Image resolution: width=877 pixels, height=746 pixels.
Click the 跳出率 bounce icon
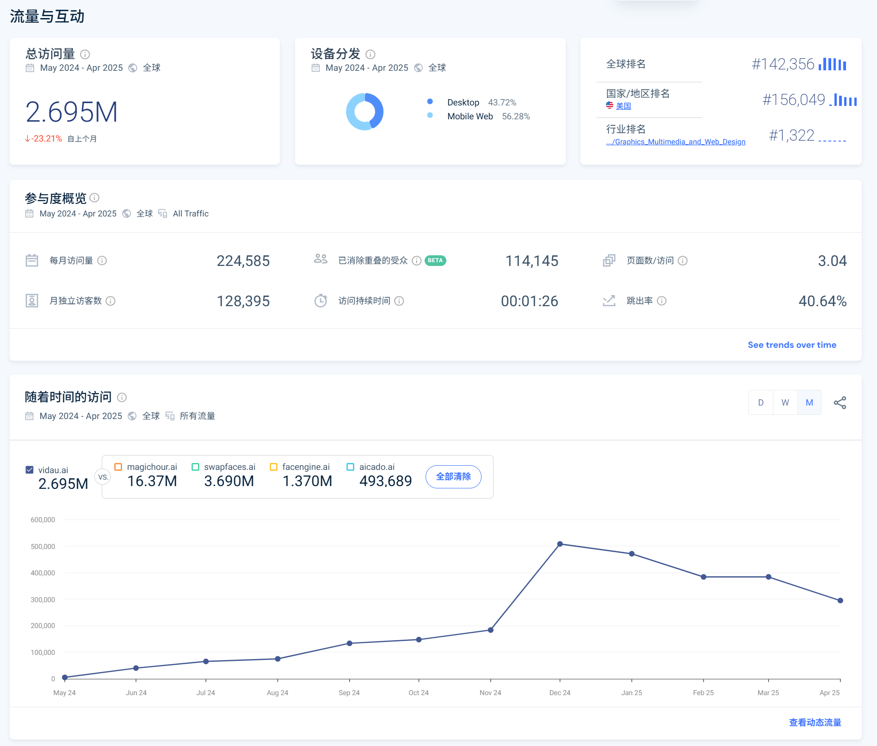click(609, 301)
